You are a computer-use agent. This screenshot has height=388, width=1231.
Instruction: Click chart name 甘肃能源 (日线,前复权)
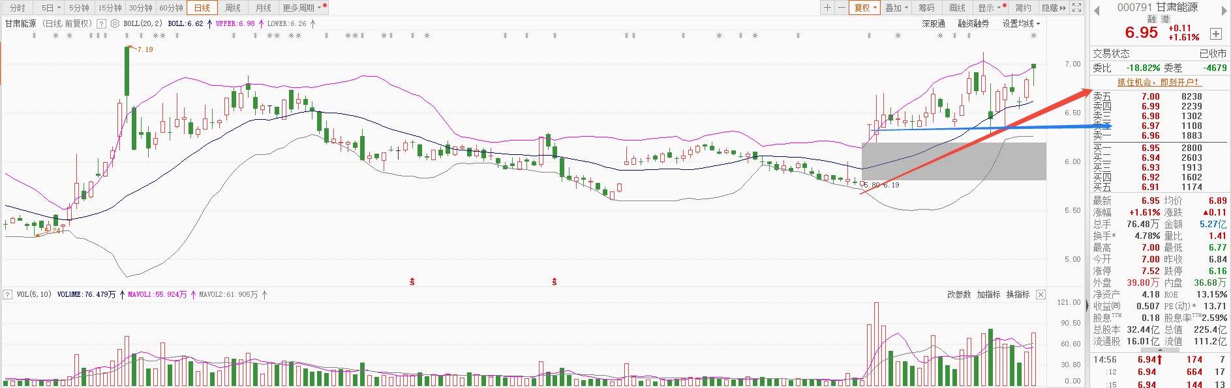click(48, 23)
